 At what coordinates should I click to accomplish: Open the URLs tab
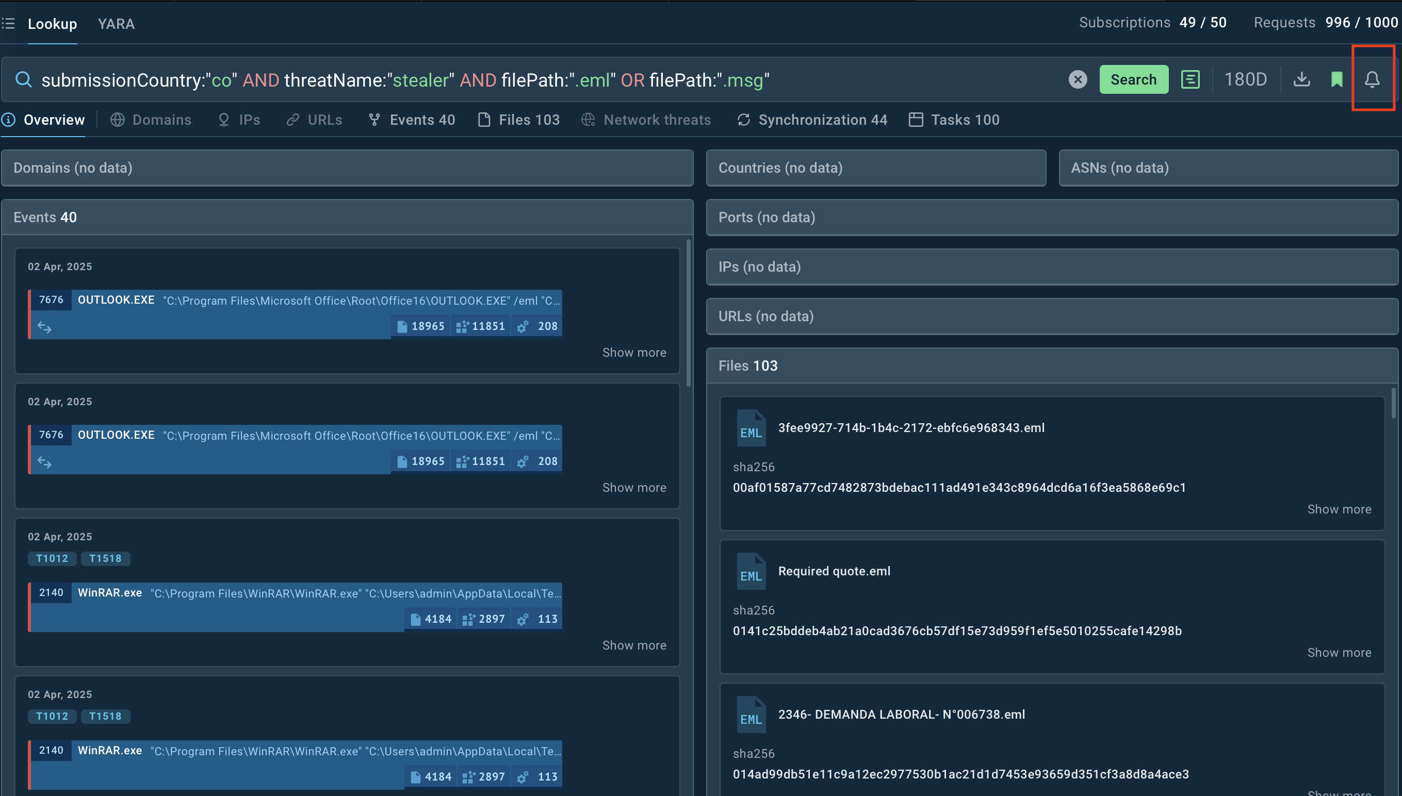coord(315,120)
